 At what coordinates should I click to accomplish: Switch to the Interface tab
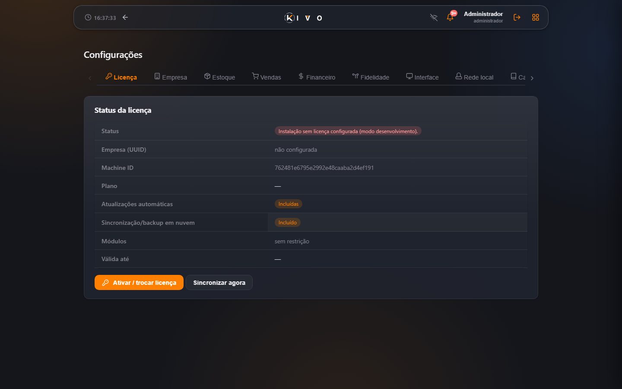[422, 77]
